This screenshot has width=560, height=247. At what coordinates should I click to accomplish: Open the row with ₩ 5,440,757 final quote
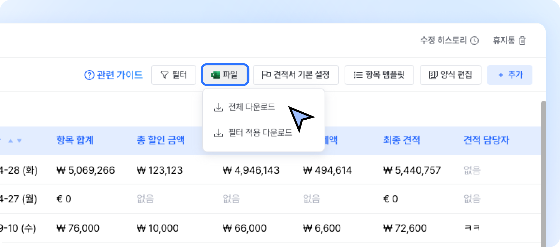[x=270, y=170]
